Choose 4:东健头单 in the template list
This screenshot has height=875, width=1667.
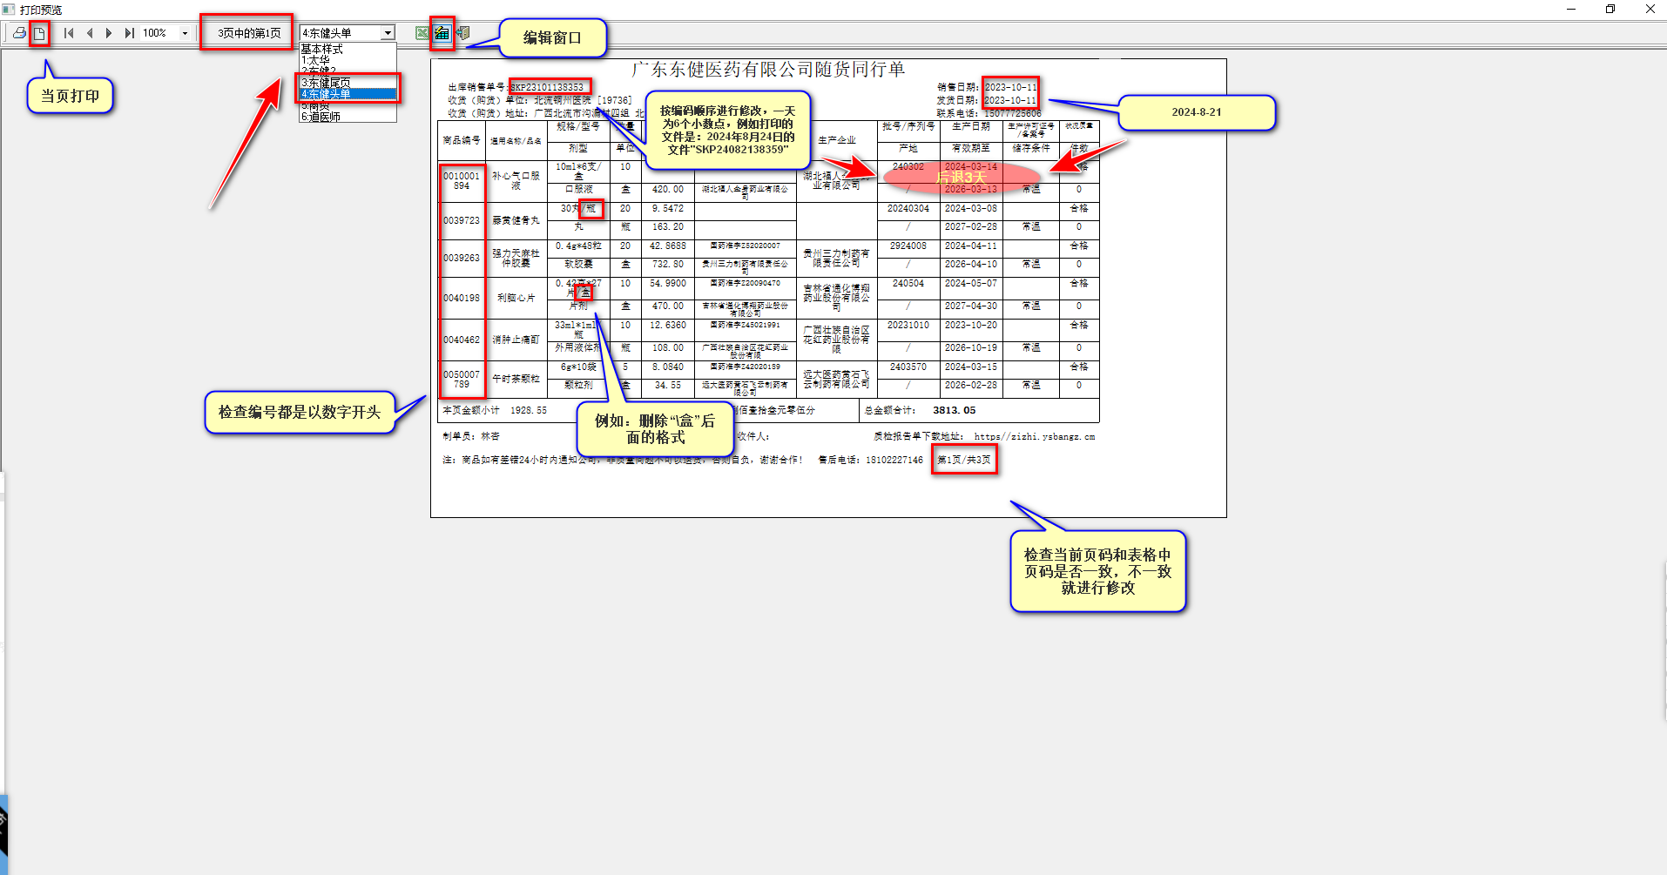[348, 94]
